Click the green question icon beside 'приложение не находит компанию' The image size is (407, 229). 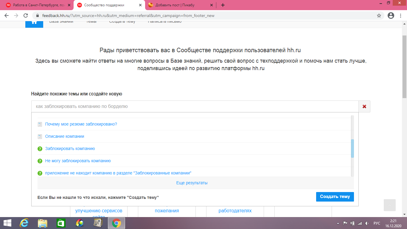tap(40, 173)
